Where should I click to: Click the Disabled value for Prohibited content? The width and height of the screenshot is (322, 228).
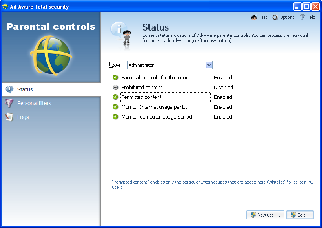tap(223, 88)
